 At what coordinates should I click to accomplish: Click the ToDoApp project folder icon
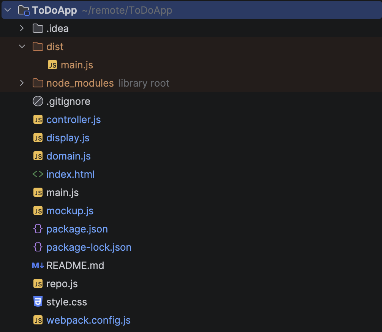[24, 10]
